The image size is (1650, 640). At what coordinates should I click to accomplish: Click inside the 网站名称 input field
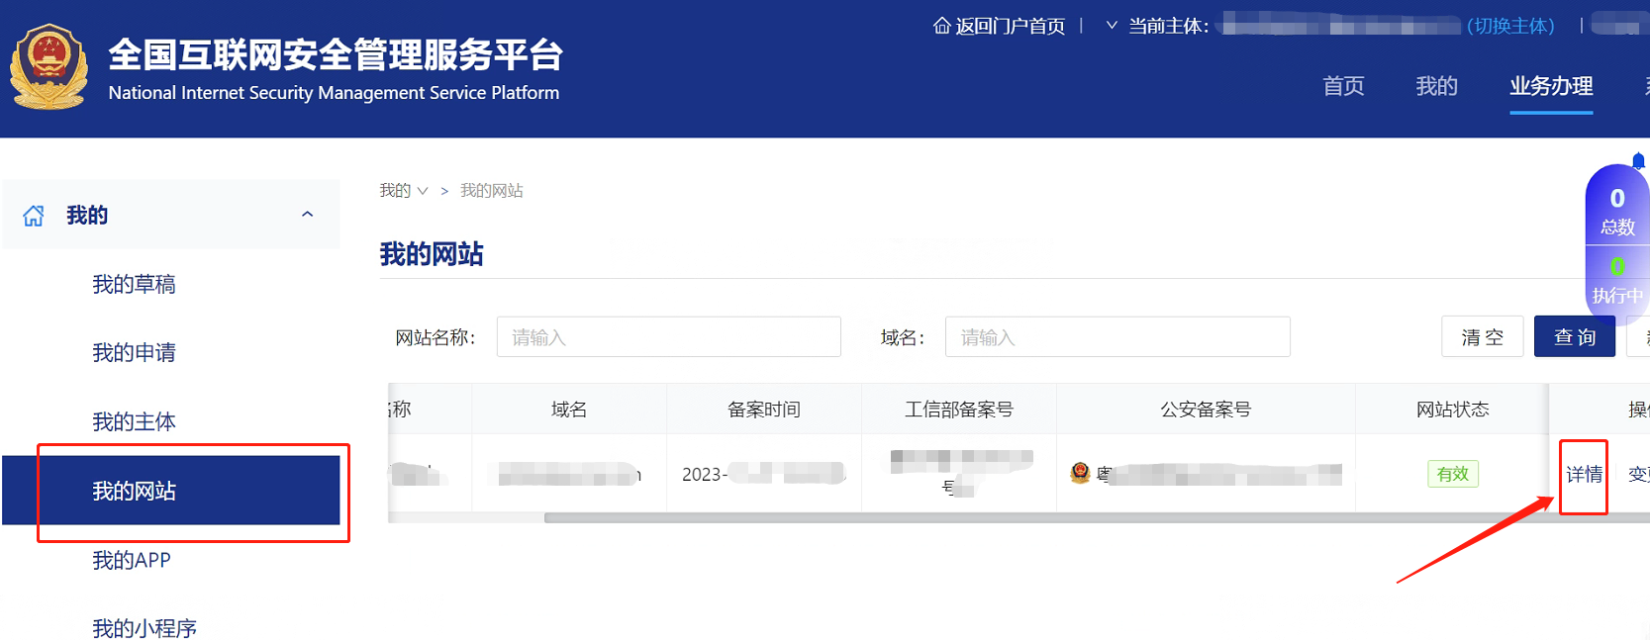[x=669, y=337]
